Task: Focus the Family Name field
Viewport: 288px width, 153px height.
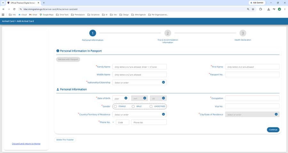Action: [140, 67]
